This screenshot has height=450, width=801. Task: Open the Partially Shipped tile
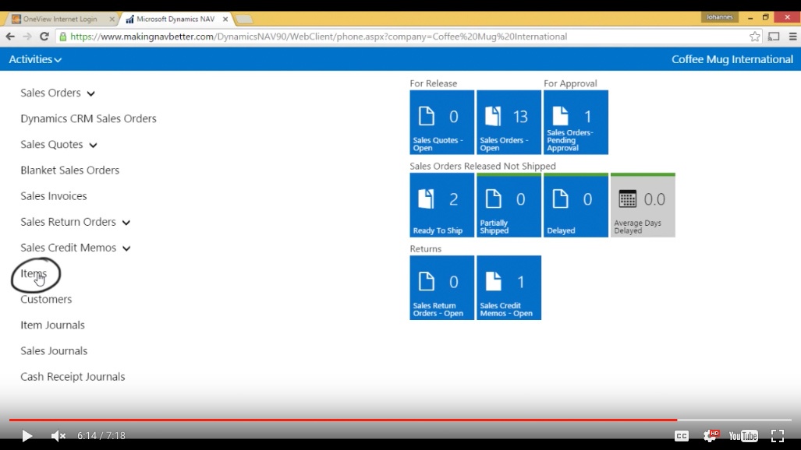click(x=509, y=205)
